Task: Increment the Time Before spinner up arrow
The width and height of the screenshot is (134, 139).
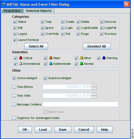Action: pyautogui.click(x=94, y=85)
